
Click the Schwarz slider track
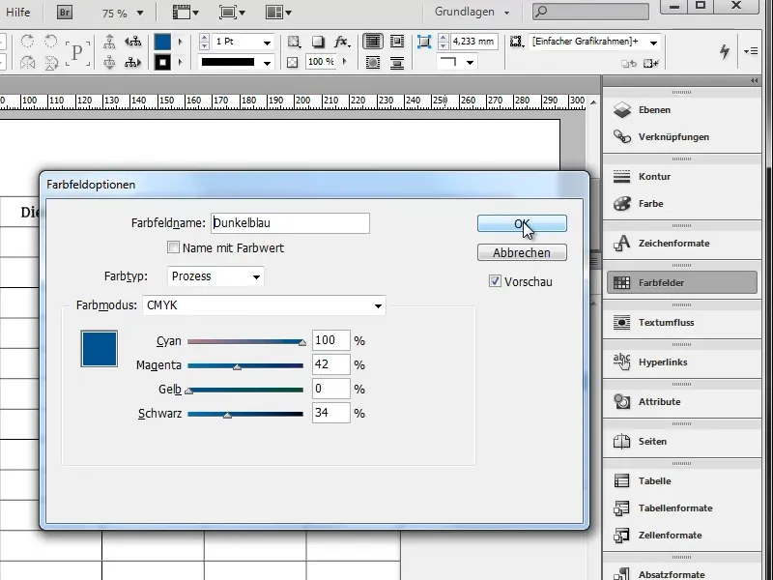point(245,414)
